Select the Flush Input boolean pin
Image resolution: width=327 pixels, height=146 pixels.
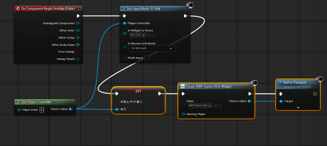click(125, 58)
